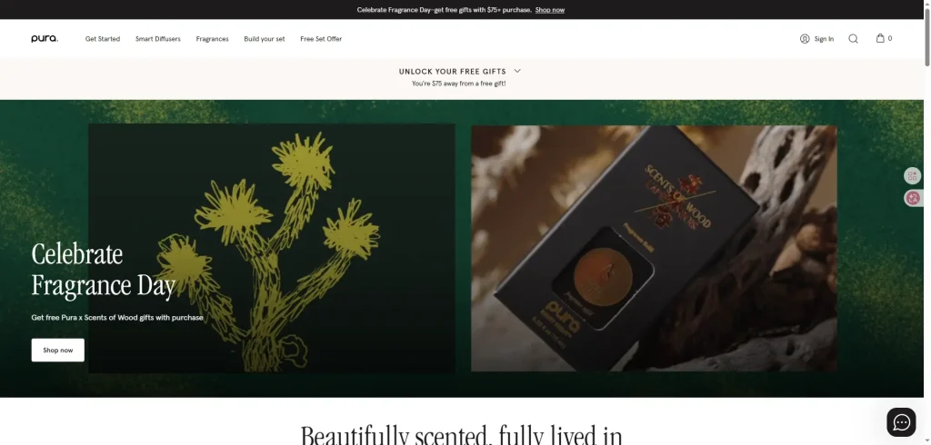Click the Sign In account icon
This screenshot has height=445, width=931.
(805, 38)
